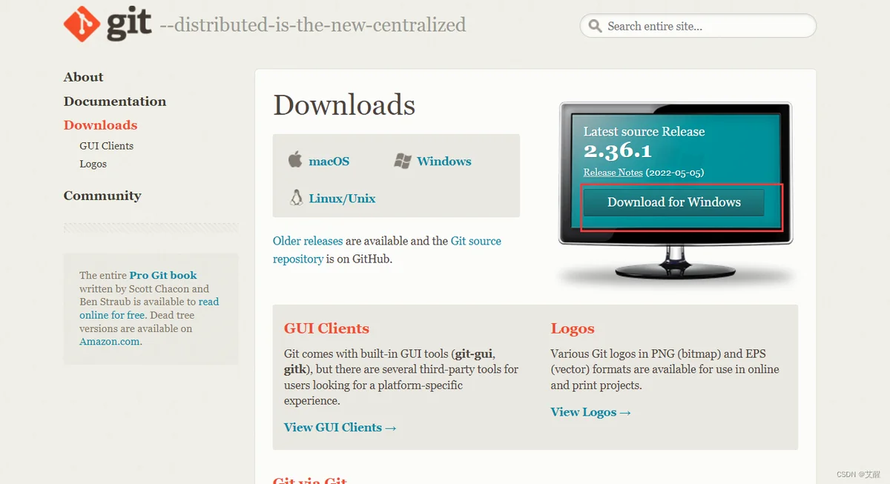Choose the macOS download link
Image resolution: width=890 pixels, height=484 pixels.
[x=329, y=161]
